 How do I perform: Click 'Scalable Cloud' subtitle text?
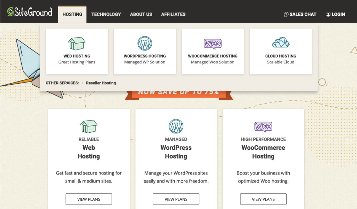click(x=281, y=62)
